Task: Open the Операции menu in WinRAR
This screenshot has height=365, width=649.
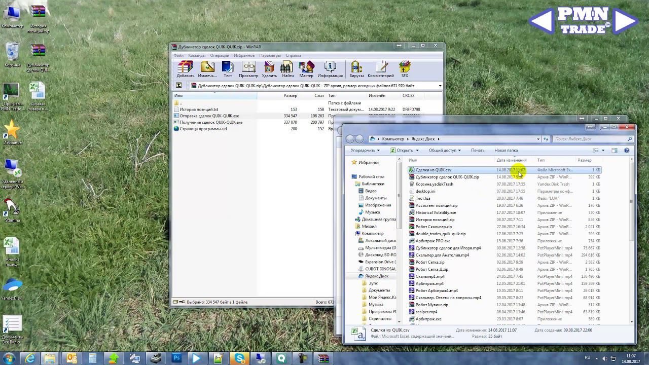Action: pos(220,55)
